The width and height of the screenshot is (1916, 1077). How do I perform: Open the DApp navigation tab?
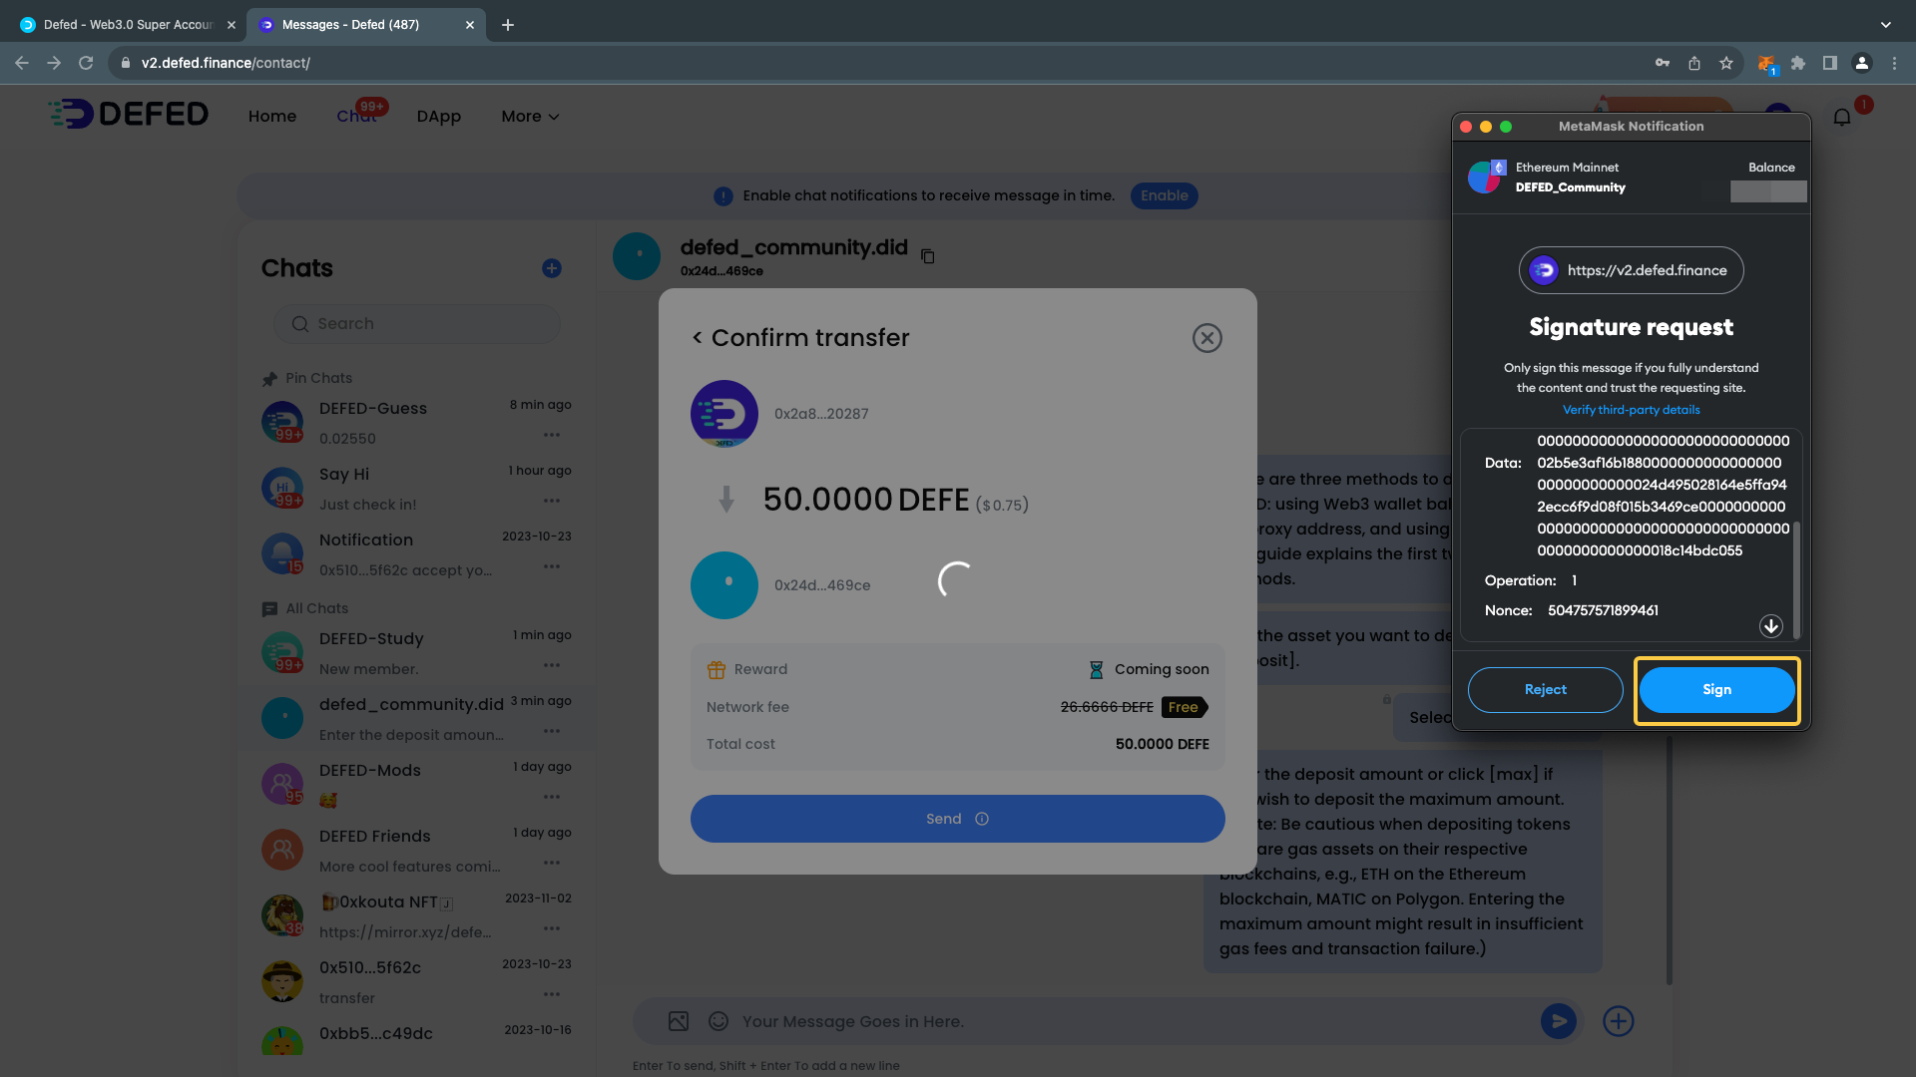coord(438,117)
